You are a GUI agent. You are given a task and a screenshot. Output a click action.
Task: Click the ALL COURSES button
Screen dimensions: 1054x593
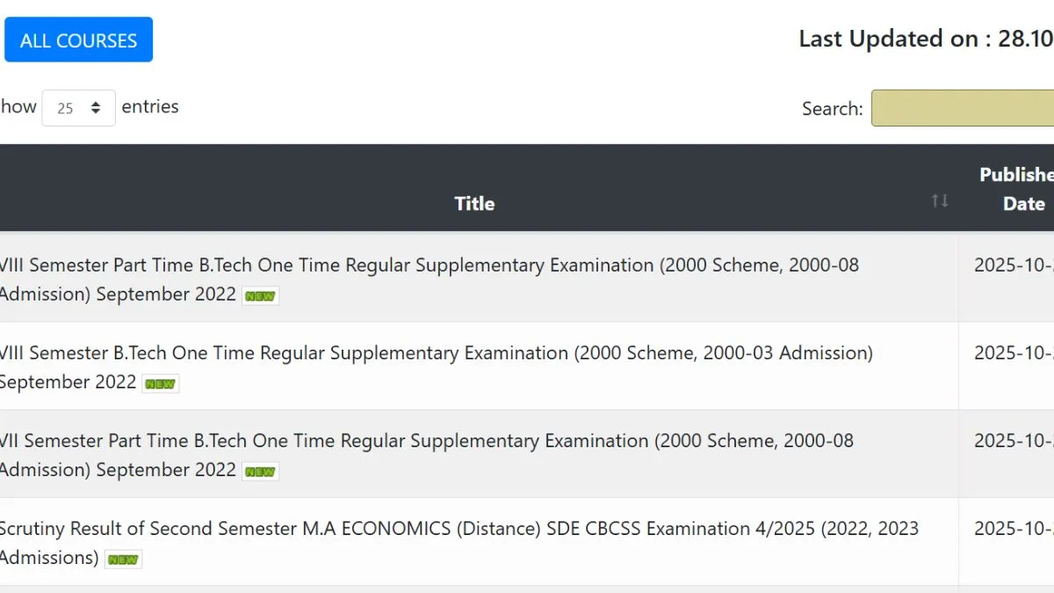[78, 39]
